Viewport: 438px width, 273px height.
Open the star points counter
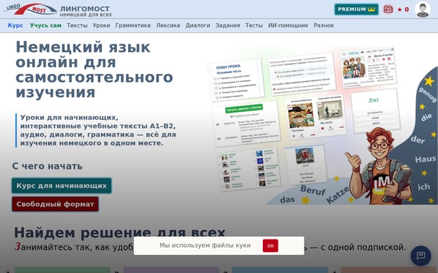[403, 10]
